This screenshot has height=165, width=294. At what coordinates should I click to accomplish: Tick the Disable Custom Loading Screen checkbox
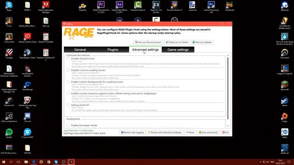[68, 70]
